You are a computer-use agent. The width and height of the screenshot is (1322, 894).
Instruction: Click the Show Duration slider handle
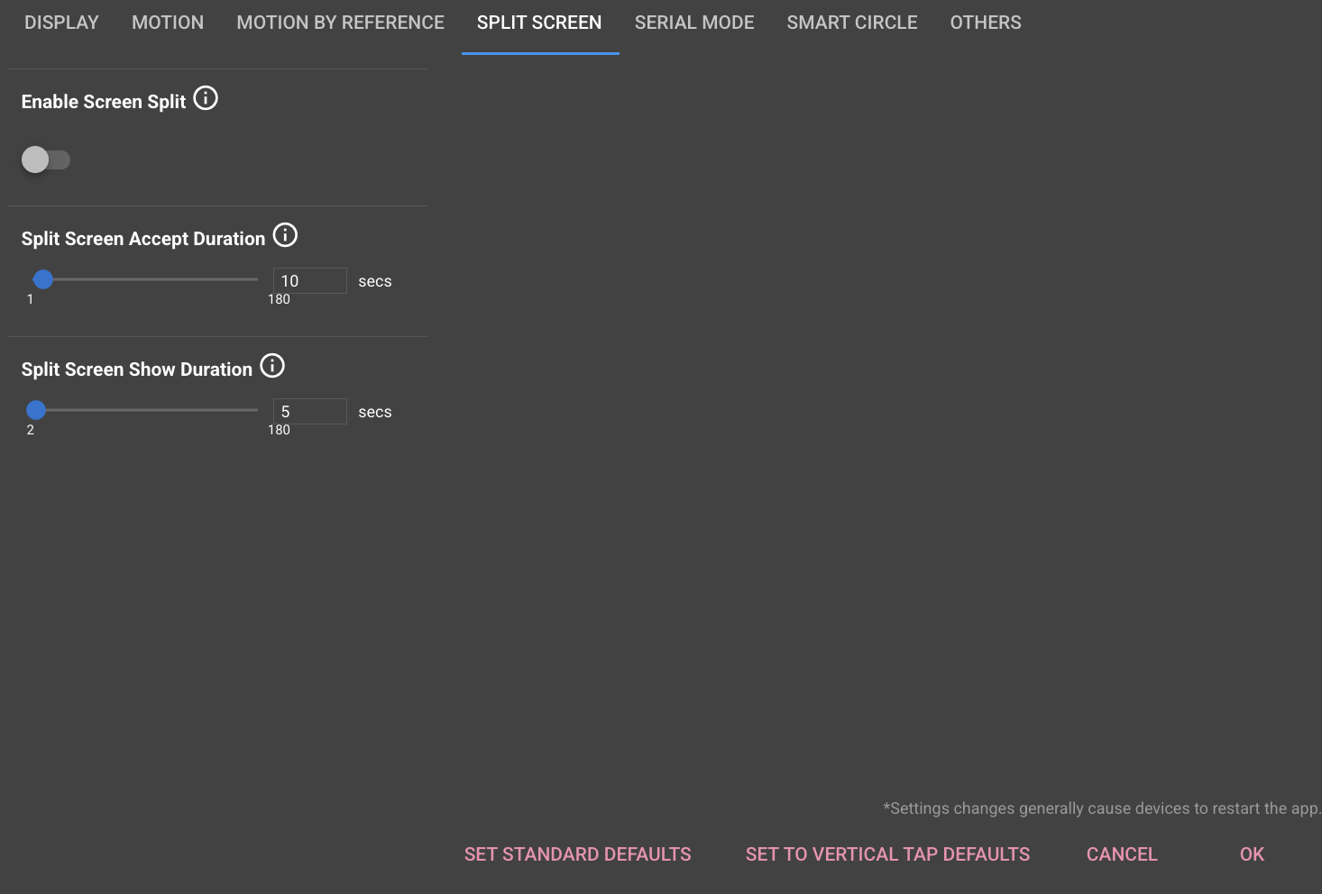[36, 410]
